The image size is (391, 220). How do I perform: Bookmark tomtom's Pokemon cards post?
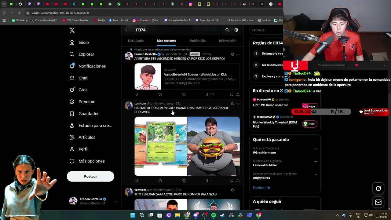tap(232, 181)
